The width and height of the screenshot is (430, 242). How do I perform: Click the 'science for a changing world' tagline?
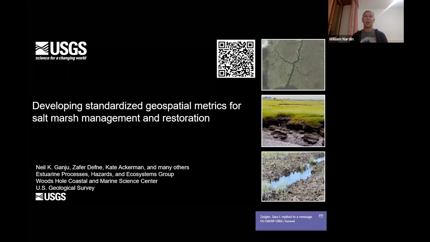pyautogui.click(x=61, y=58)
